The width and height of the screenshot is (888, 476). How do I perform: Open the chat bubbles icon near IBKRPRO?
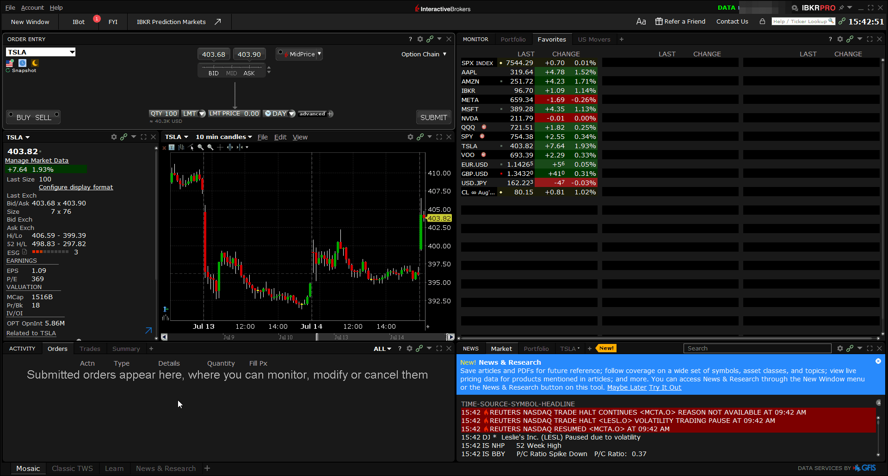click(x=795, y=8)
